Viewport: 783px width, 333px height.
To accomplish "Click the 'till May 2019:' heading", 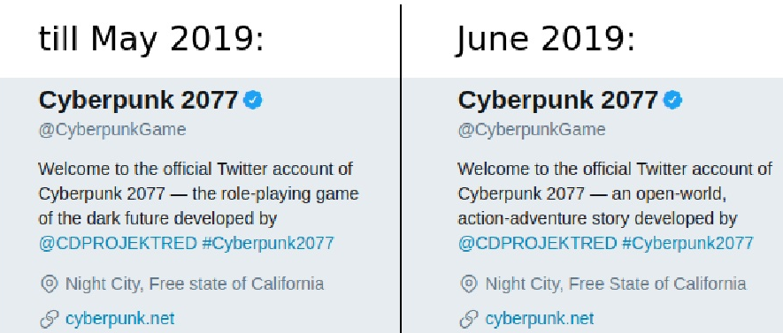I will (x=151, y=39).
